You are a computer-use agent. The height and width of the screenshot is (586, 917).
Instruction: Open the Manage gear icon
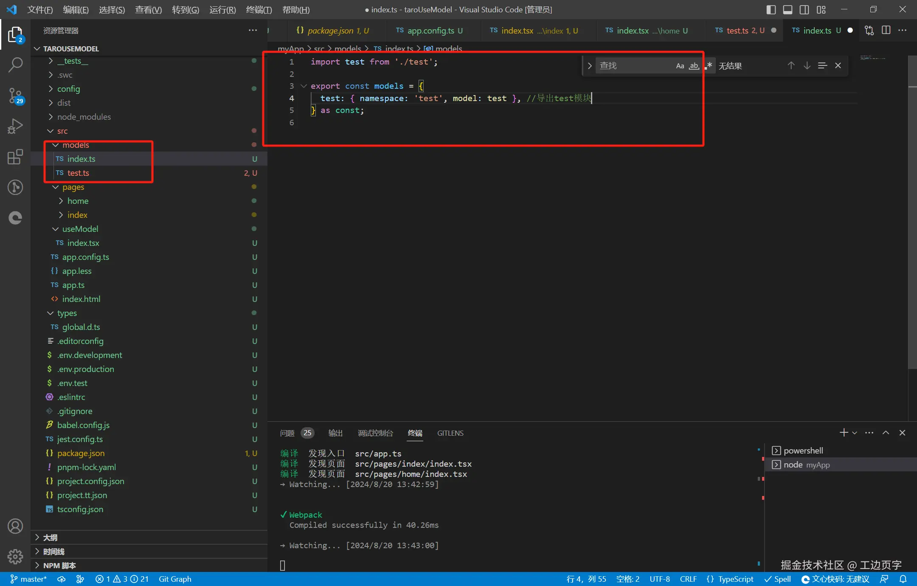coord(15,556)
